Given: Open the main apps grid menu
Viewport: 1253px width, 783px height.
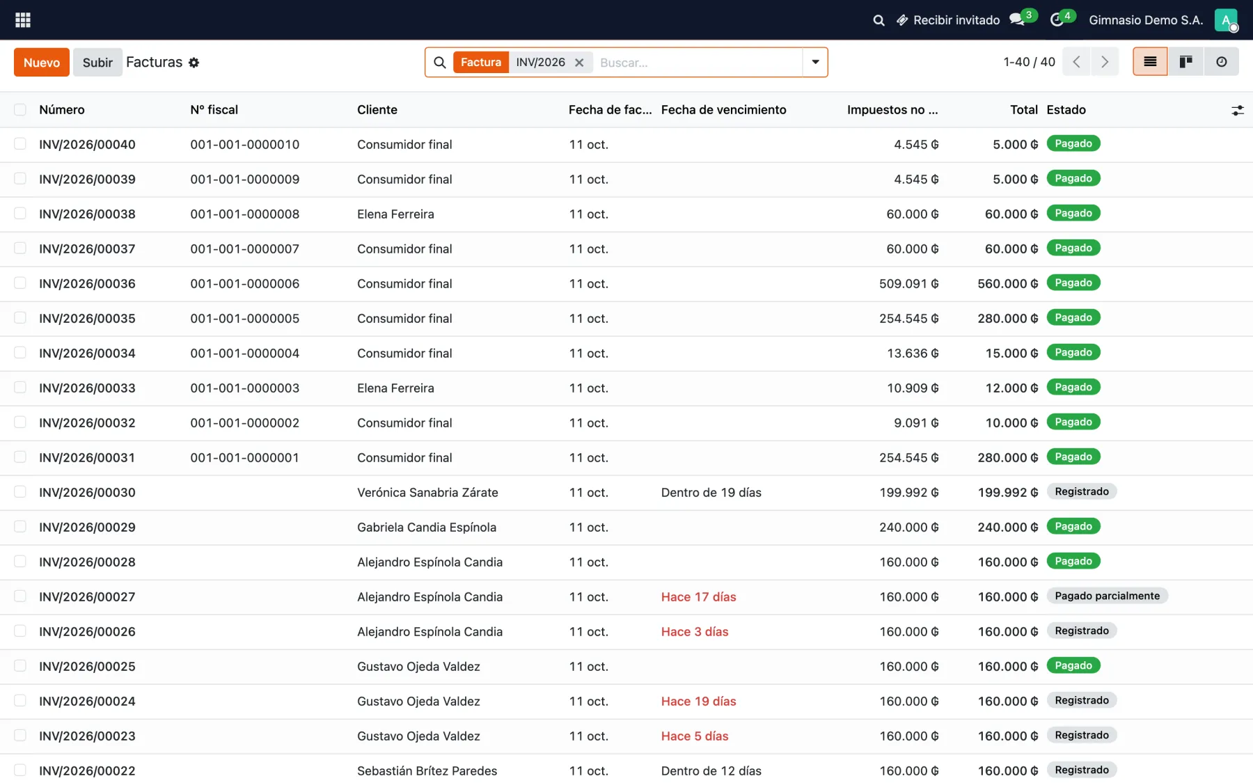Looking at the screenshot, I should [22, 20].
